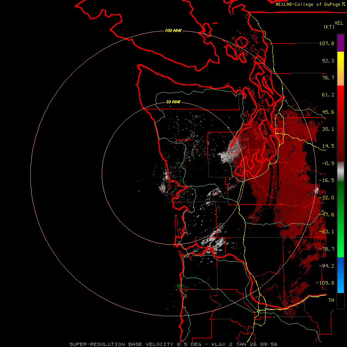Click the VEL heading above the color scale
Screen dimensions: 347x347
(339, 23)
